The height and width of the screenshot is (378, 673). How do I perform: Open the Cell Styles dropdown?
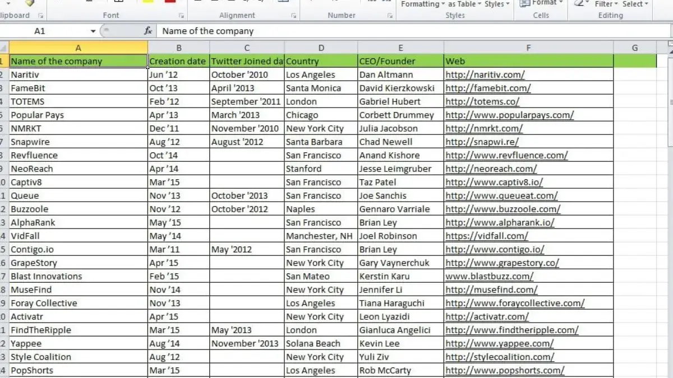click(x=497, y=4)
